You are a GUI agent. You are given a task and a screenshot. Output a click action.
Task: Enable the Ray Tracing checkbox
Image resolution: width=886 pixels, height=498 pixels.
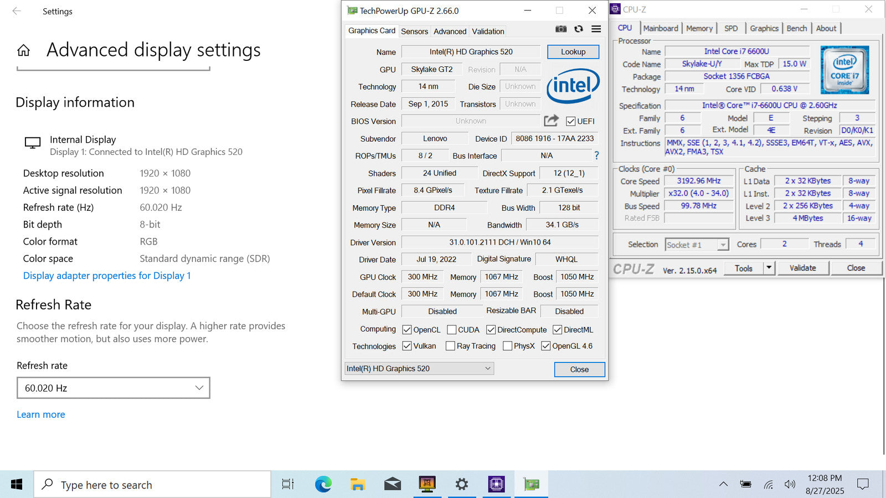click(450, 346)
